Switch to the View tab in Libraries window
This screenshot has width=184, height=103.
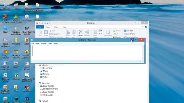point(64,27)
